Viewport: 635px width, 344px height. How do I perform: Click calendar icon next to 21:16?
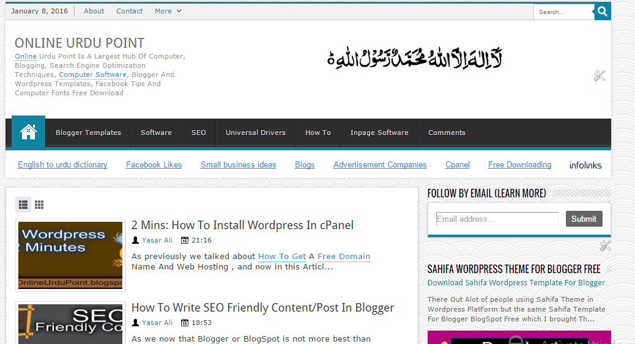[x=185, y=240]
